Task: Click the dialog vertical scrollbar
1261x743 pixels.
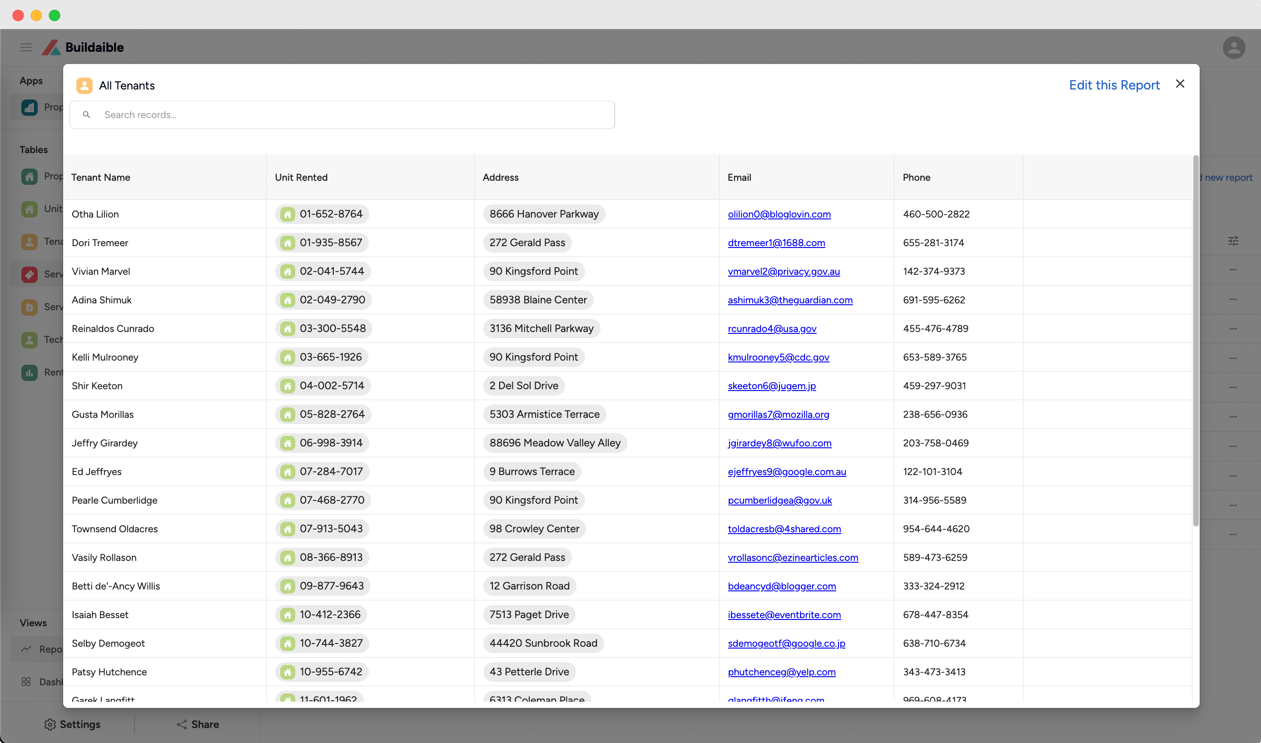Action: (1196, 341)
